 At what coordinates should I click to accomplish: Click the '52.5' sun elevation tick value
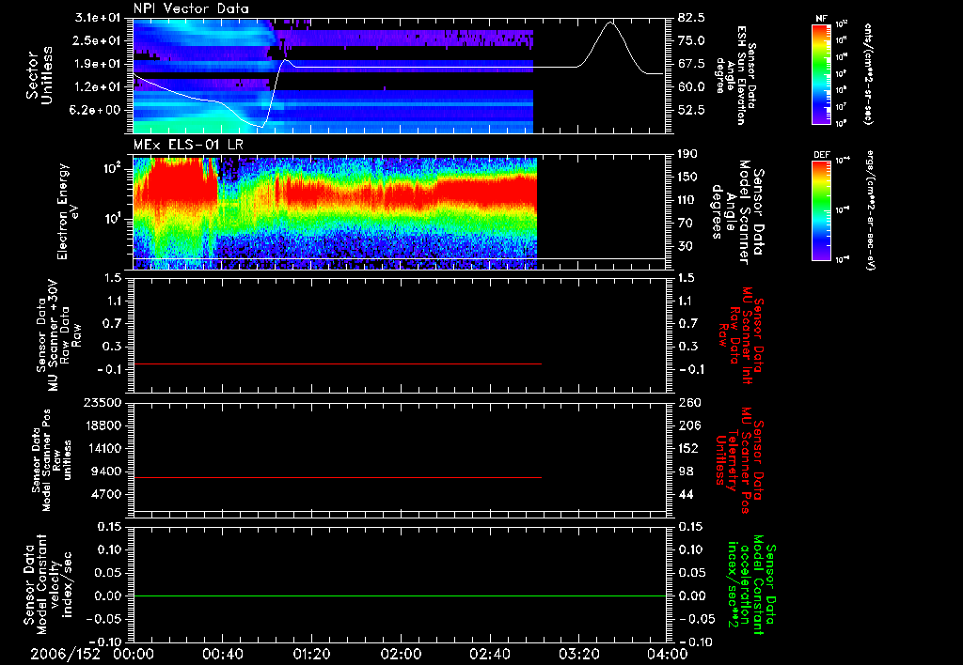coord(691,110)
